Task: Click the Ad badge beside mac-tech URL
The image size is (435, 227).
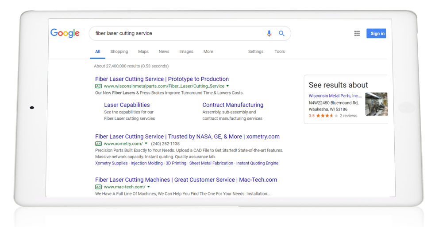Action: coord(99,187)
